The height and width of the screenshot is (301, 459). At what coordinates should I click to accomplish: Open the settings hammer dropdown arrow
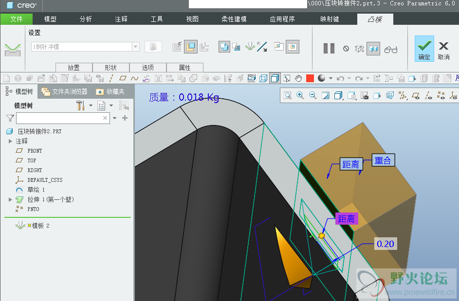pyautogui.click(x=91, y=106)
